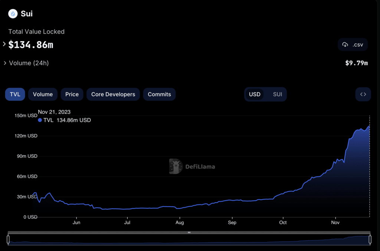Expand the Volume (24h) row

5,63
